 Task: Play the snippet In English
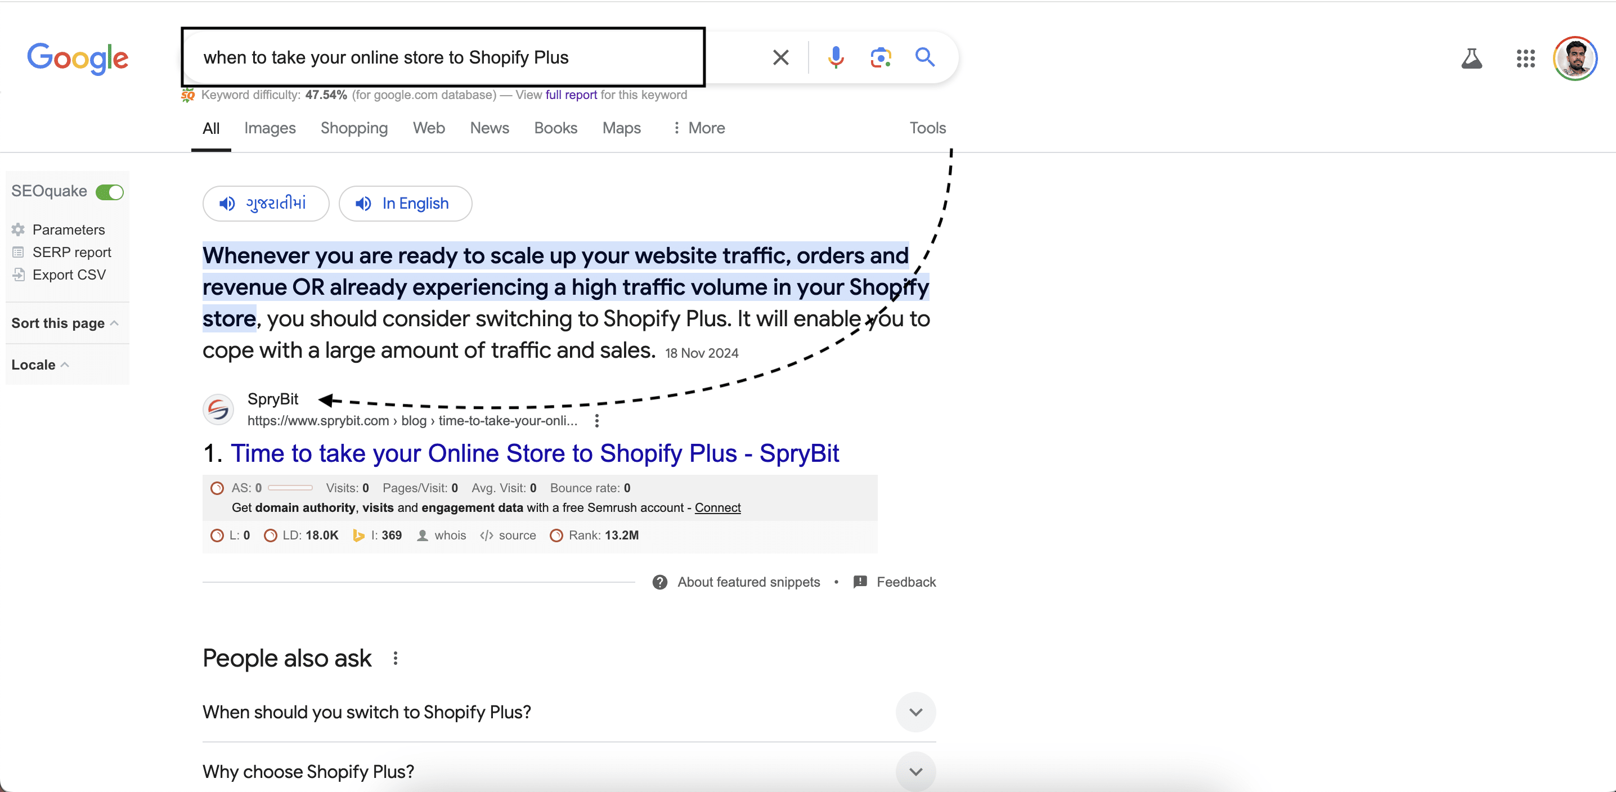tap(405, 204)
